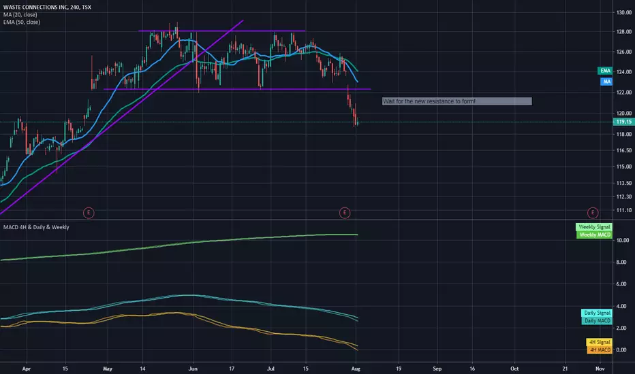This screenshot has width=635, height=374.
Task: Click the earnings marker near end of July
Action: tap(345, 213)
